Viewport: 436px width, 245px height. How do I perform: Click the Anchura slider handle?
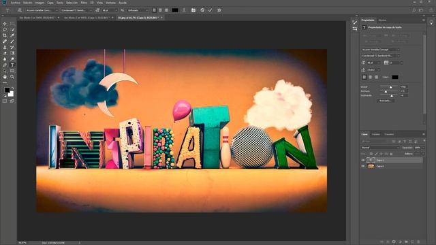pyautogui.click(x=386, y=91)
